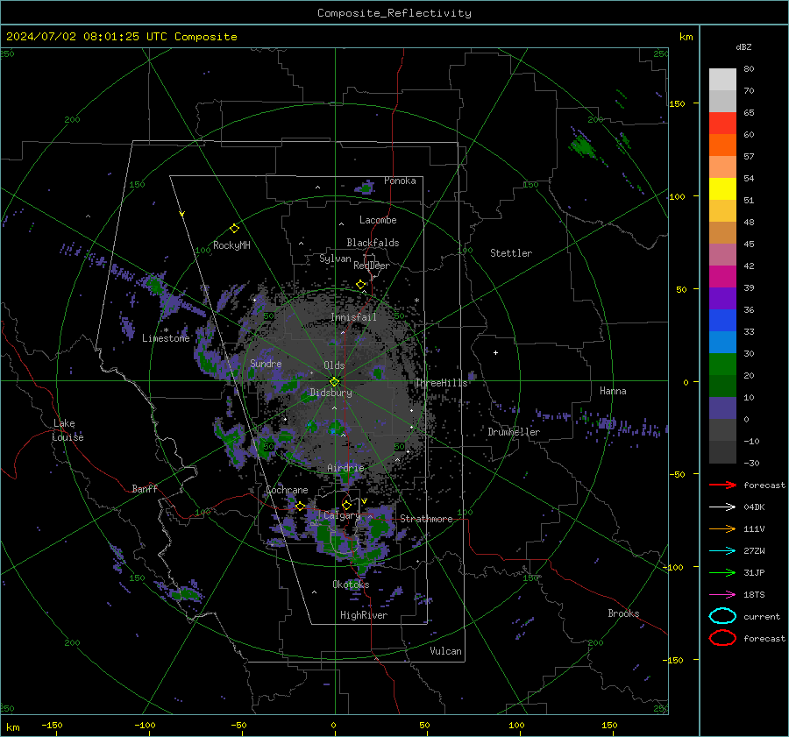Click the ThreeHills city label

(x=441, y=383)
